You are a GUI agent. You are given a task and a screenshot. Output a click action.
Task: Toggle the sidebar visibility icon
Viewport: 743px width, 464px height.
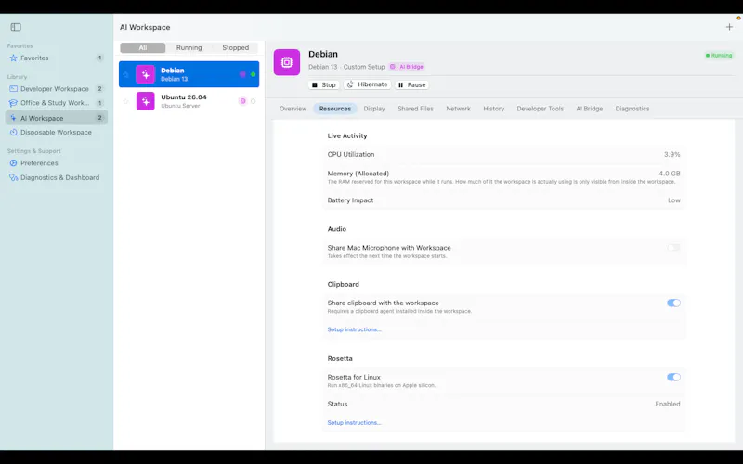click(x=16, y=27)
